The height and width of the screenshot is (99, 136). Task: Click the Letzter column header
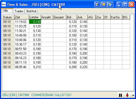(x=35, y=17)
